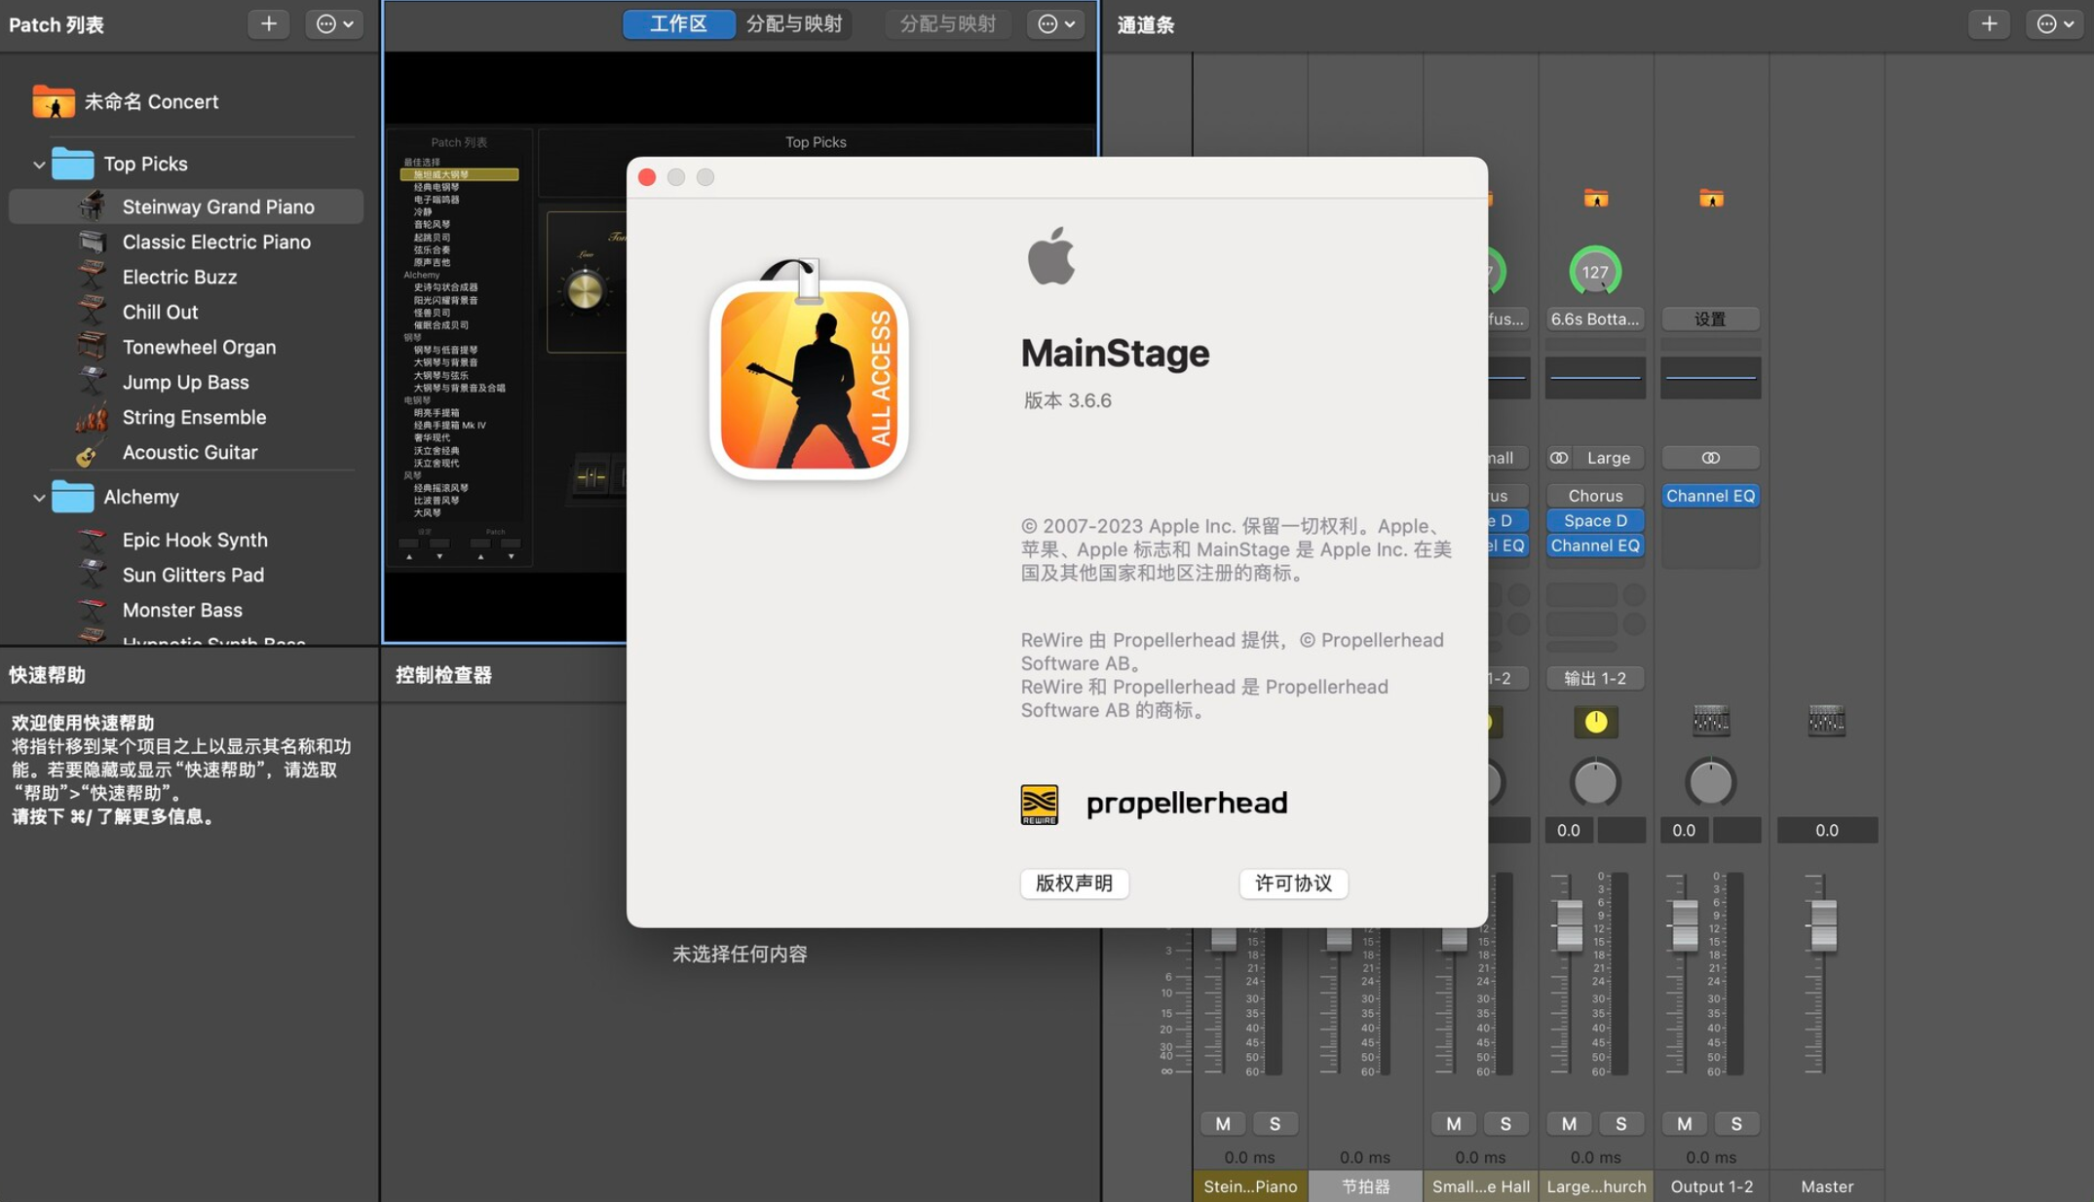Open the Chorus plug-in on Large Church strip

click(1595, 496)
